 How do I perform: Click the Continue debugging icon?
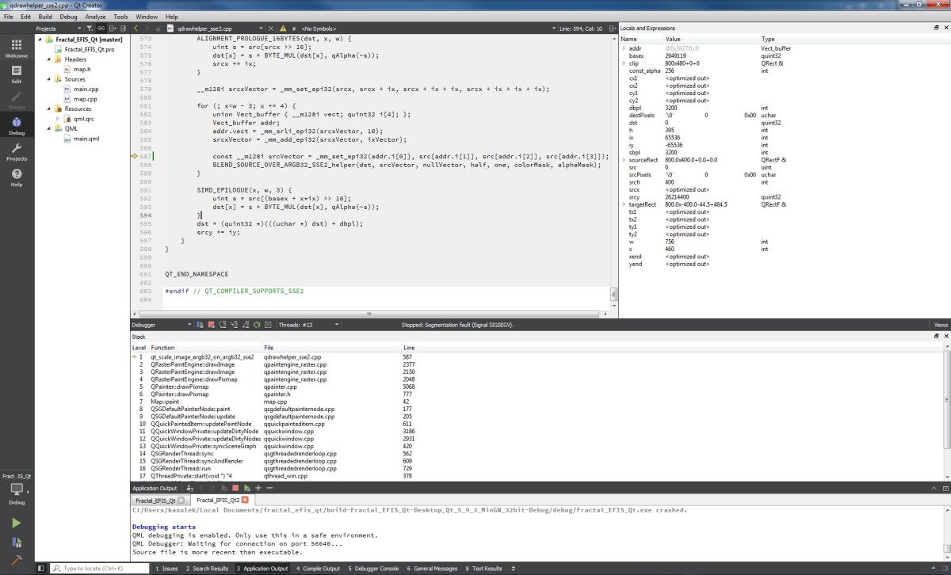200,325
